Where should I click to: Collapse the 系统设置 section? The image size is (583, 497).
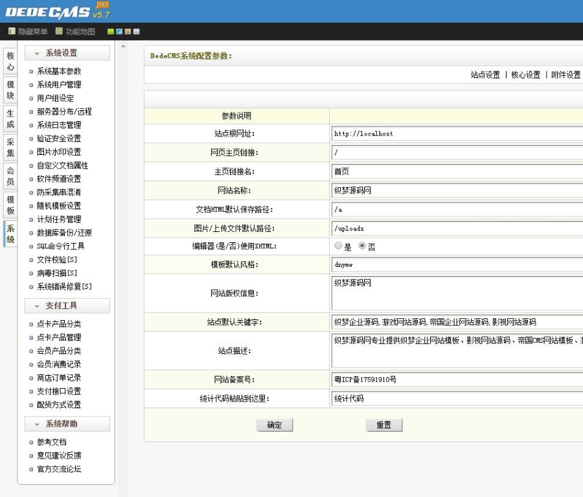coord(67,53)
